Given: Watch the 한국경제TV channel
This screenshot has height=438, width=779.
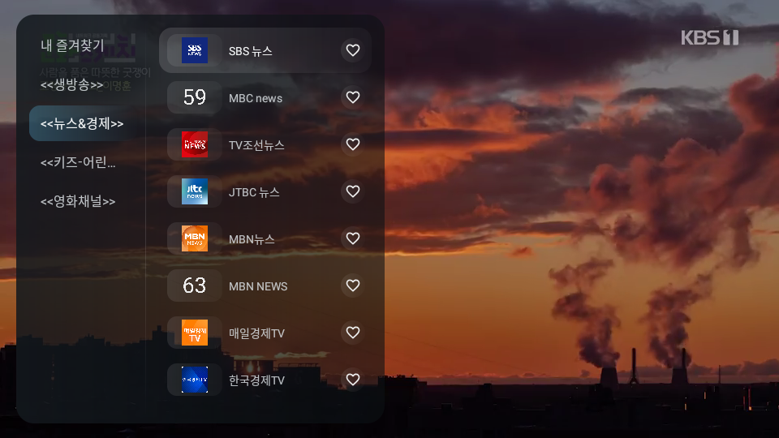Looking at the screenshot, I should pos(265,380).
